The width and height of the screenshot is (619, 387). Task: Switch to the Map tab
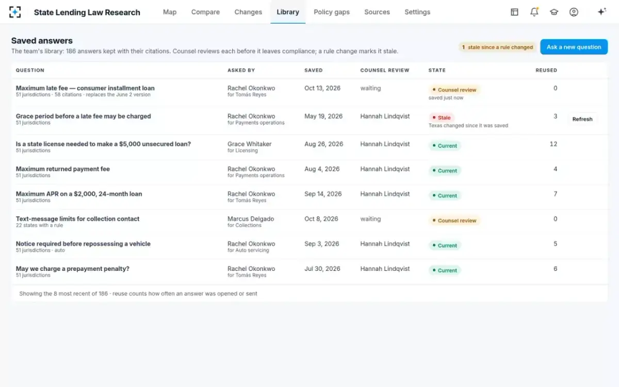tap(170, 12)
